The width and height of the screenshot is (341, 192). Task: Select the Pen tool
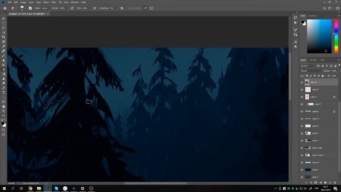coord(4,88)
